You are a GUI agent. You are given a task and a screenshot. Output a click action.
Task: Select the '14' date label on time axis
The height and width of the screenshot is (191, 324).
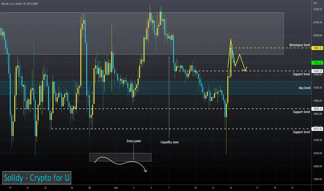point(230,188)
